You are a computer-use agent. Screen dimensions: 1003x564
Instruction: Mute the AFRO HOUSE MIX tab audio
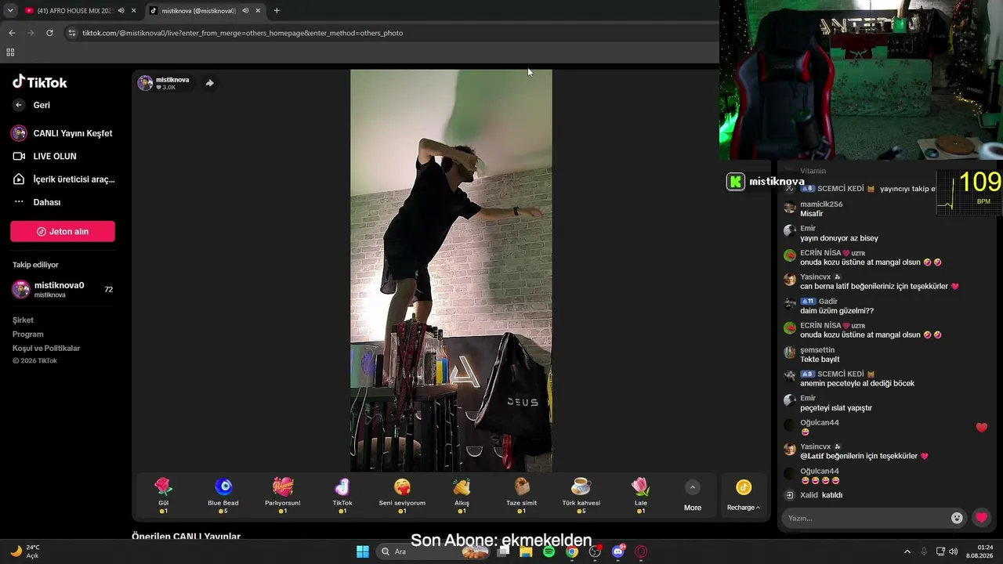pyautogui.click(x=121, y=11)
